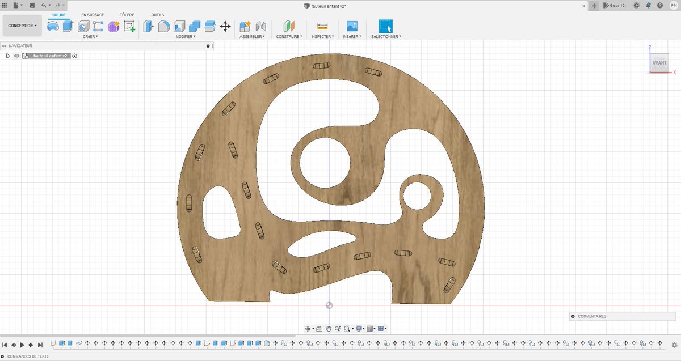This screenshot has height=361, width=681.
Task: Switch to the Outils tab
Action: tap(158, 15)
